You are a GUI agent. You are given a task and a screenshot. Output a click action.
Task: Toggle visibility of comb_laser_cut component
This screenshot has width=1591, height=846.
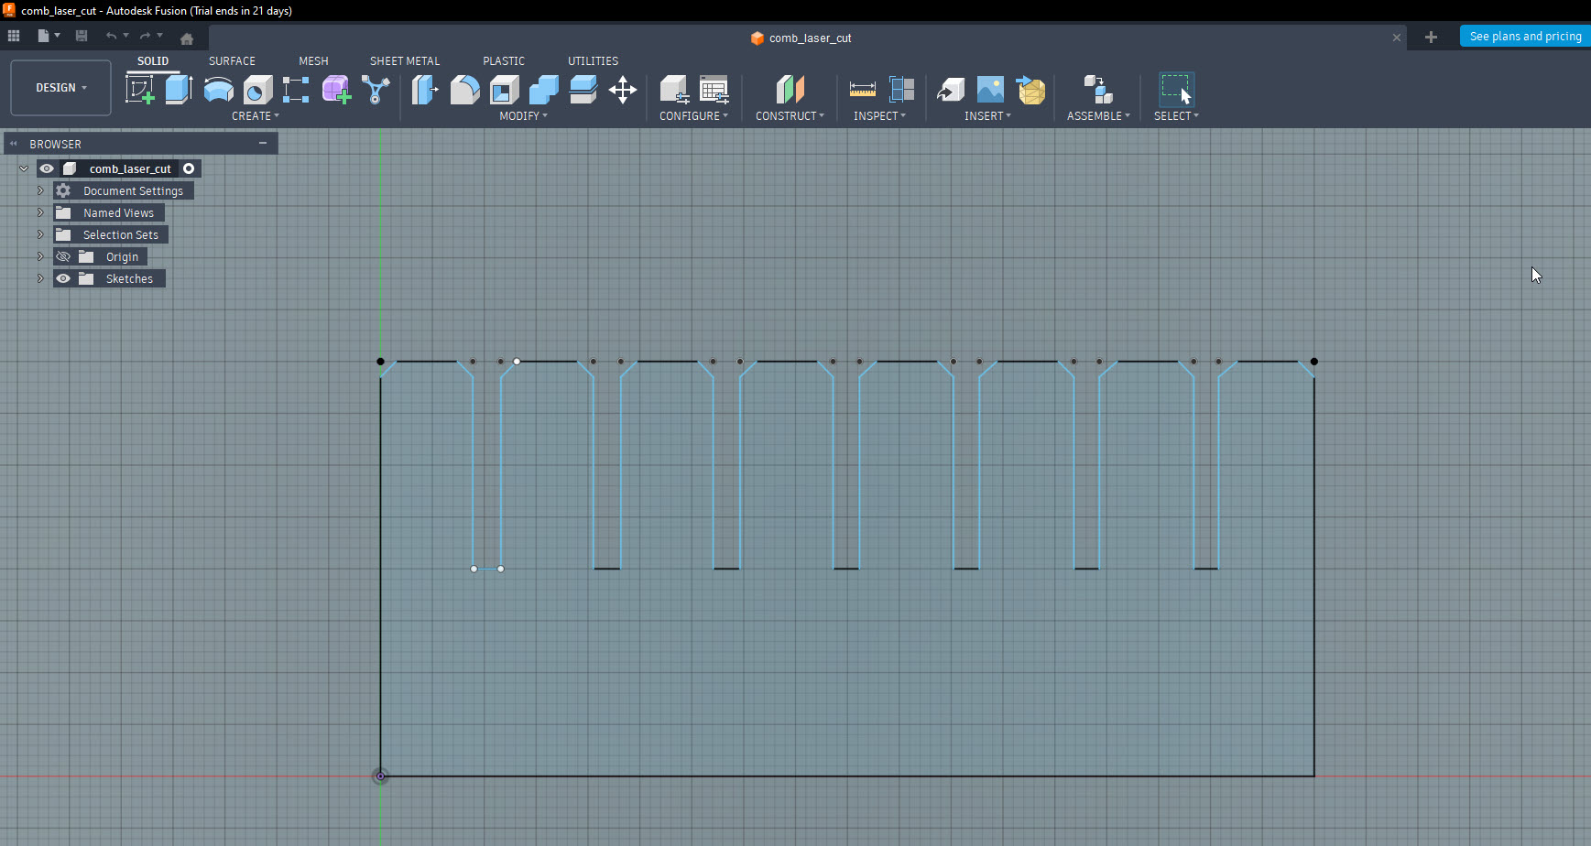coord(47,168)
